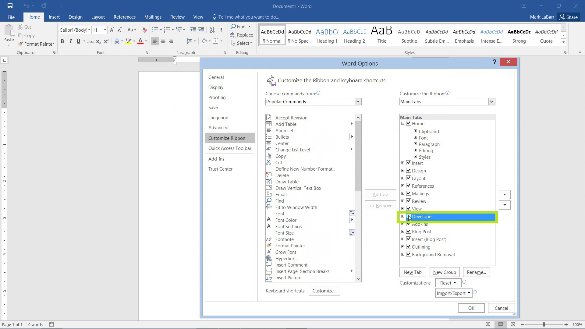
Task: Uncheck the Mailings tab checkbox
Action: 409,193
